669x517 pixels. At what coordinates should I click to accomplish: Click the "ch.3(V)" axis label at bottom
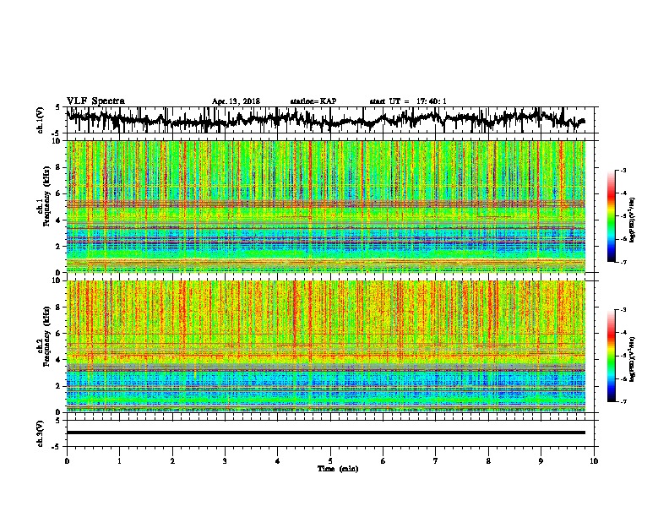pos(41,433)
